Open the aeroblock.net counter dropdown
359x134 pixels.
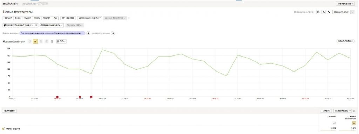[11, 3]
